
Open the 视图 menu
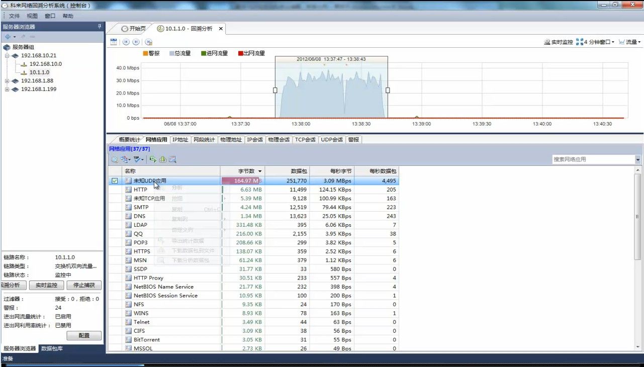click(32, 16)
